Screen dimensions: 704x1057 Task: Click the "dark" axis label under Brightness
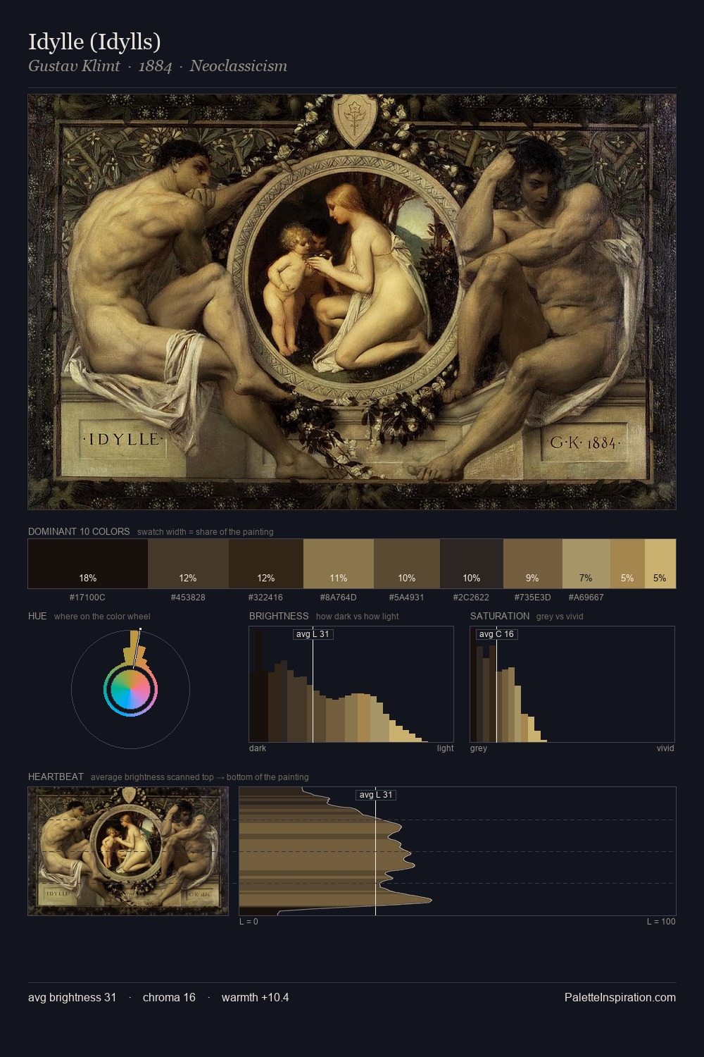pos(258,748)
